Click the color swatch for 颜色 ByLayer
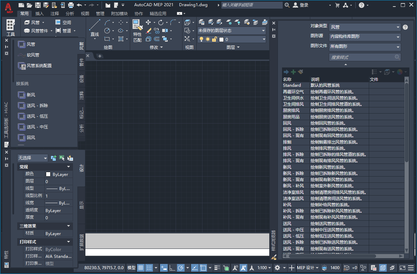The image size is (417, 274). point(49,175)
